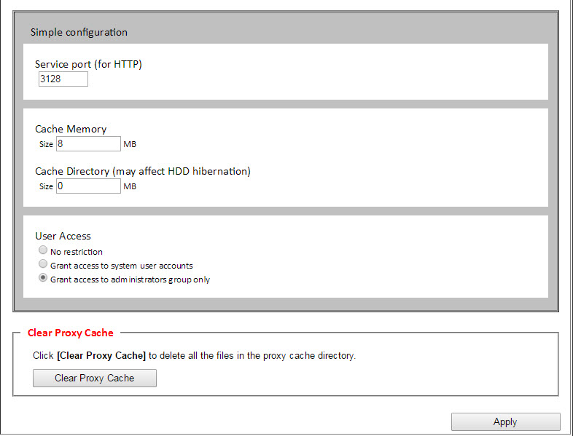Click the Simple configuration heading
The width and height of the screenshot is (573, 436).
pos(79,32)
